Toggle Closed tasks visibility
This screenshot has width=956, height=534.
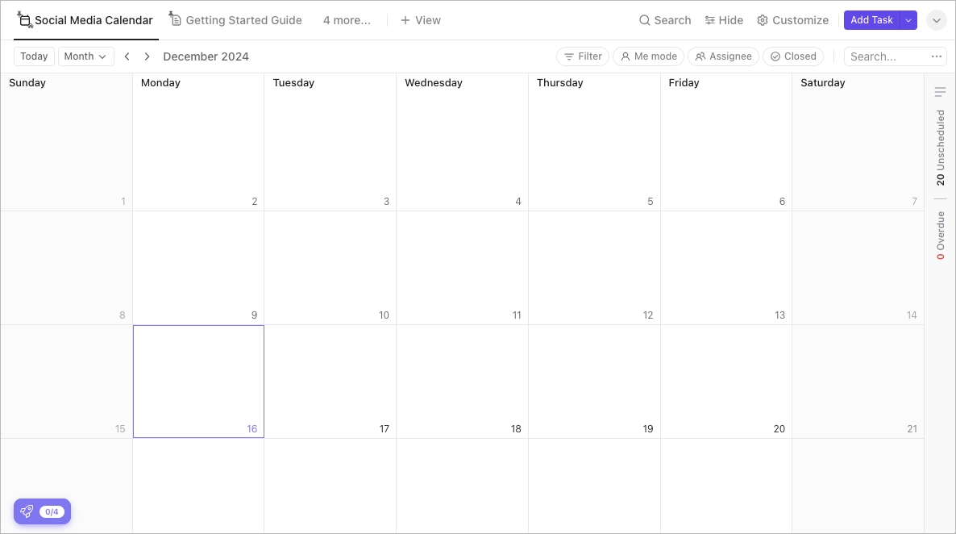point(792,56)
